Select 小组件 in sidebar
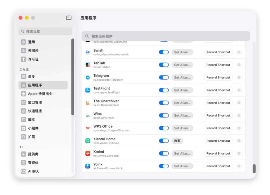270x195 pixels. click(43, 128)
